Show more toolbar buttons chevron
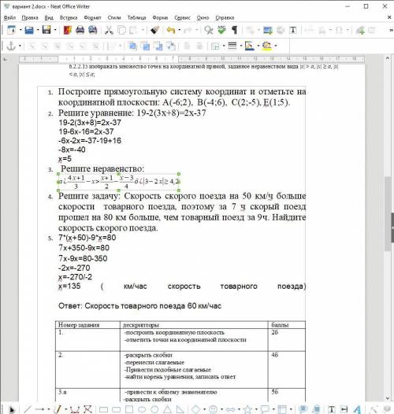The height and width of the screenshot is (414, 394). coord(391,30)
